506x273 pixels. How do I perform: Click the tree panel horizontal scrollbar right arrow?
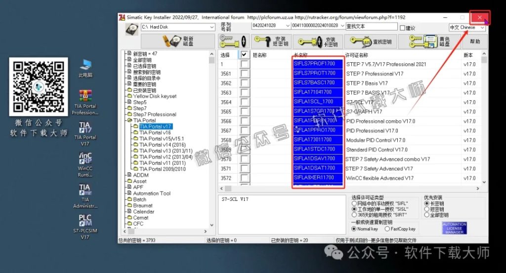(x=206, y=231)
